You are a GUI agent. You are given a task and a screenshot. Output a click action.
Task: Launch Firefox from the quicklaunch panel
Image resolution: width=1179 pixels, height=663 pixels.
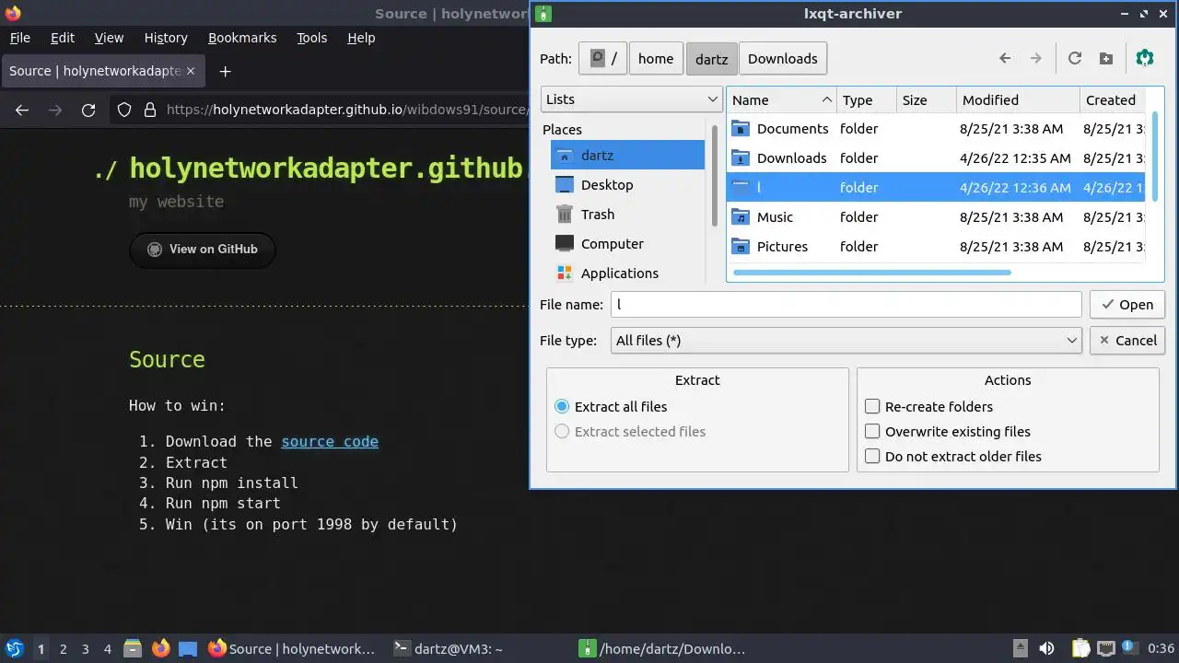(160, 648)
